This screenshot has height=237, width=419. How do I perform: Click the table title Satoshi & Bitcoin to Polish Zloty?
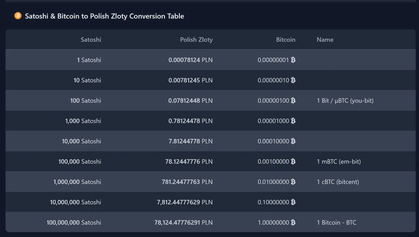coord(104,16)
